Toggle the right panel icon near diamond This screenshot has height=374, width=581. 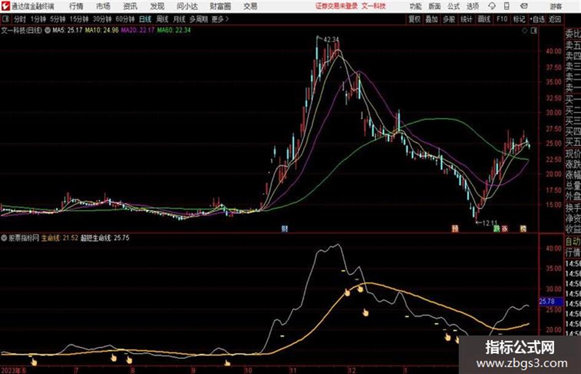tap(534, 31)
